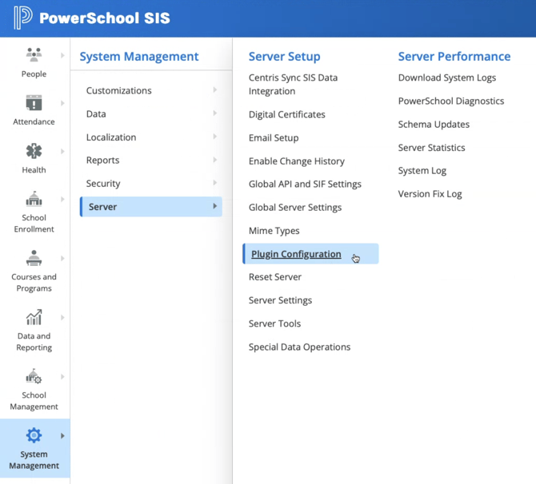The height and width of the screenshot is (484, 536).
Task: Select the Attendance calendar icon
Action: click(x=34, y=103)
